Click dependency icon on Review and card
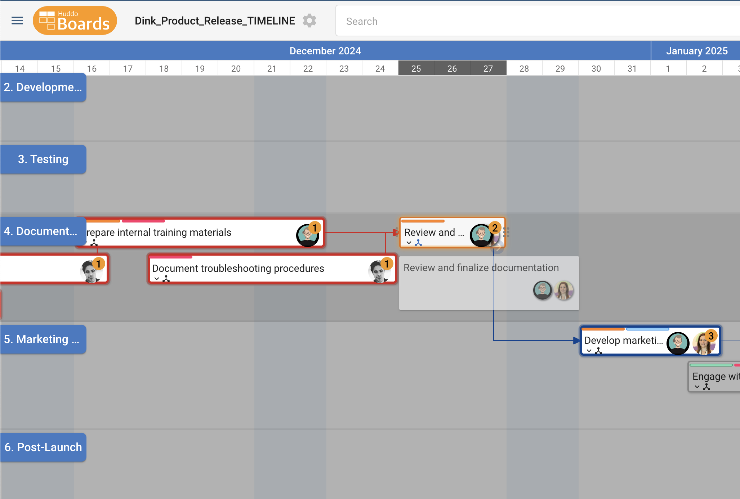740x499 pixels. point(418,243)
